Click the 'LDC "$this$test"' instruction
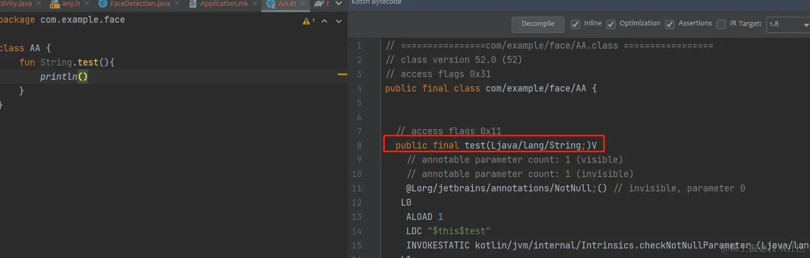Screen dimensions: 810x258 (448, 231)
